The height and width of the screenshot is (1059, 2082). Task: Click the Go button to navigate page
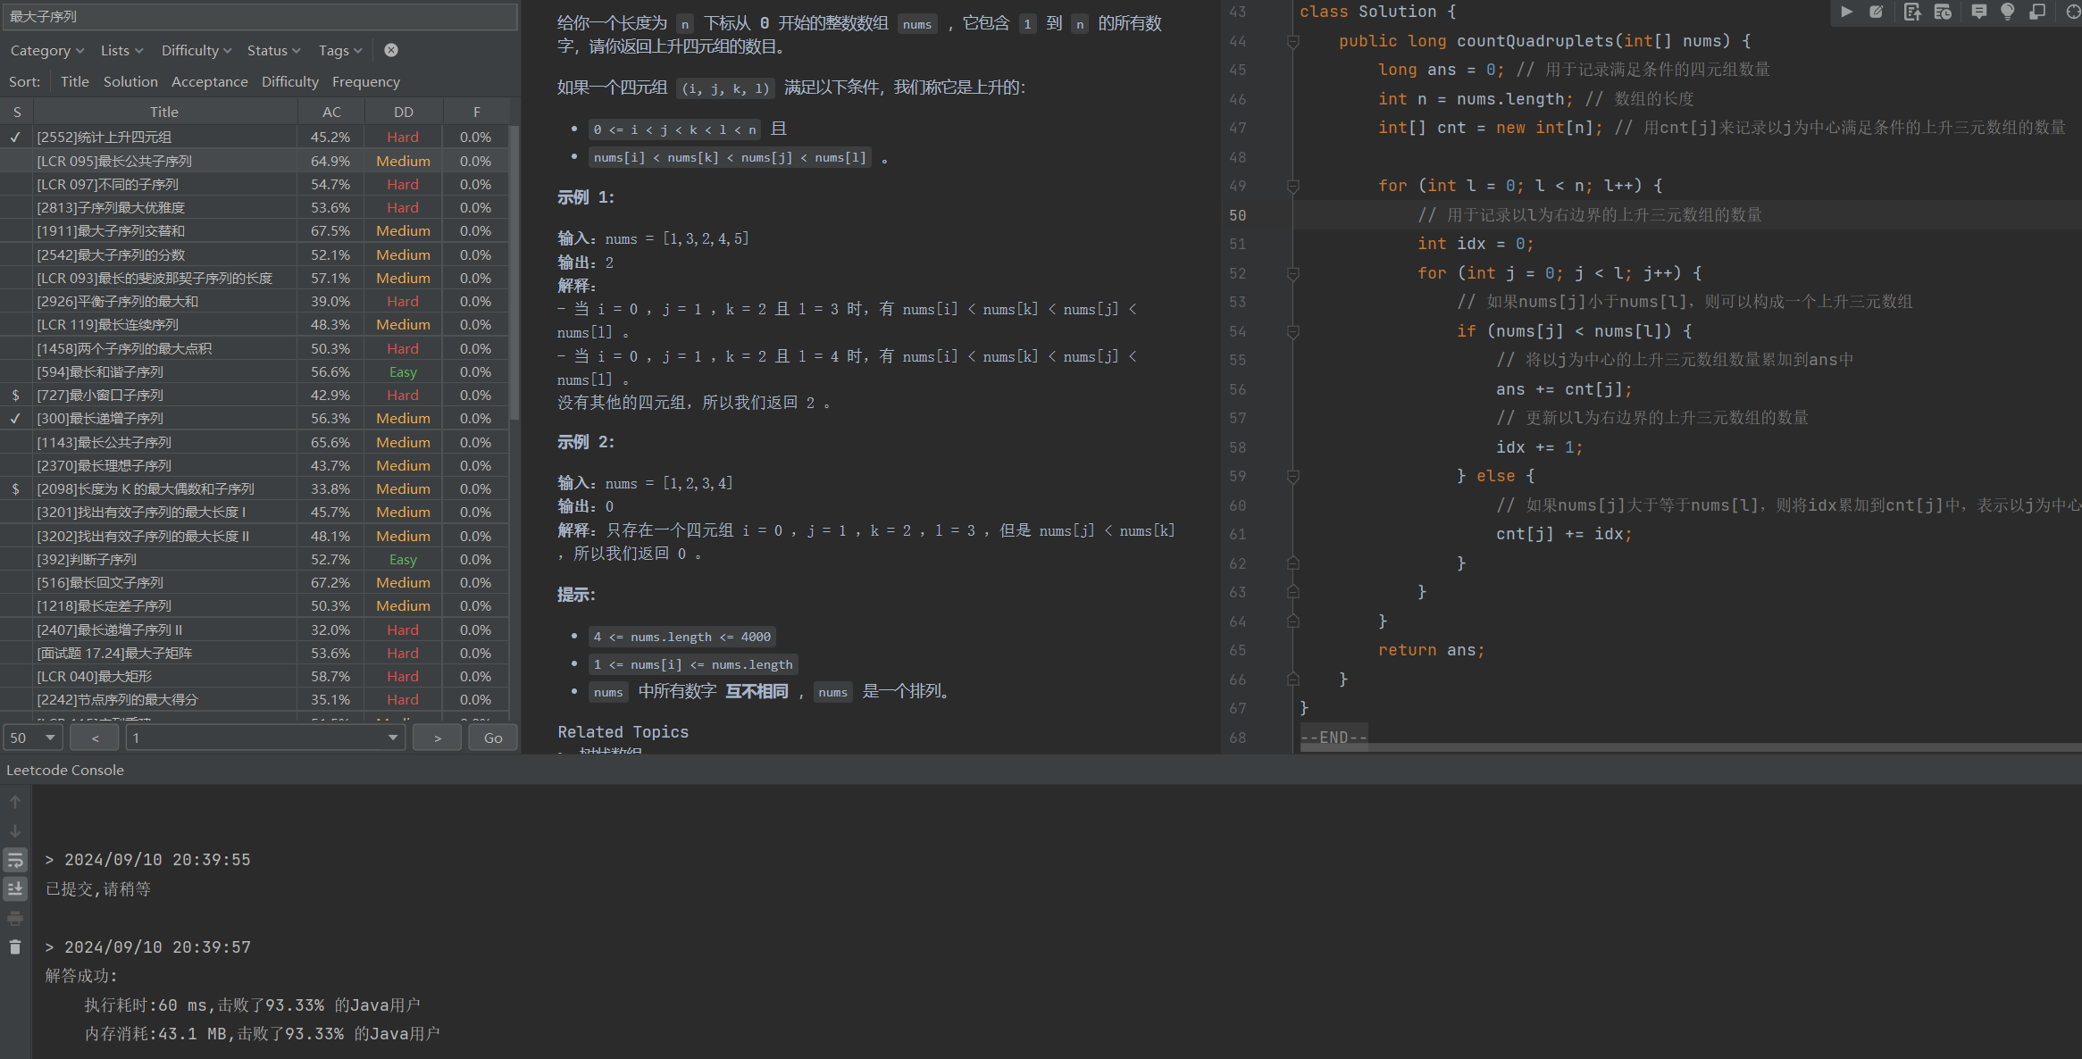click(493, 738)
